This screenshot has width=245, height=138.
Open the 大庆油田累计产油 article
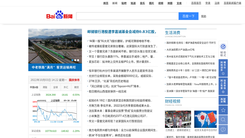tap(180, 50)
